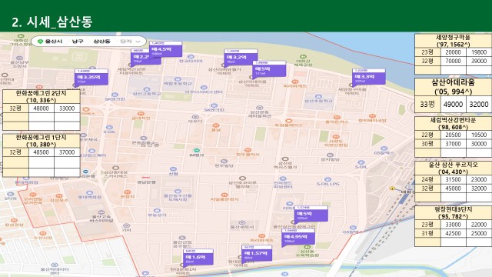492x277 pixels.
Task: Click the 매 1.57억 listing marker
Action: pos(257,253)
